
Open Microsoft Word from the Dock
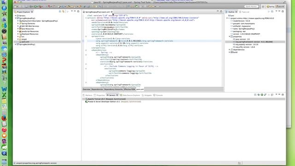coord(4,89)
